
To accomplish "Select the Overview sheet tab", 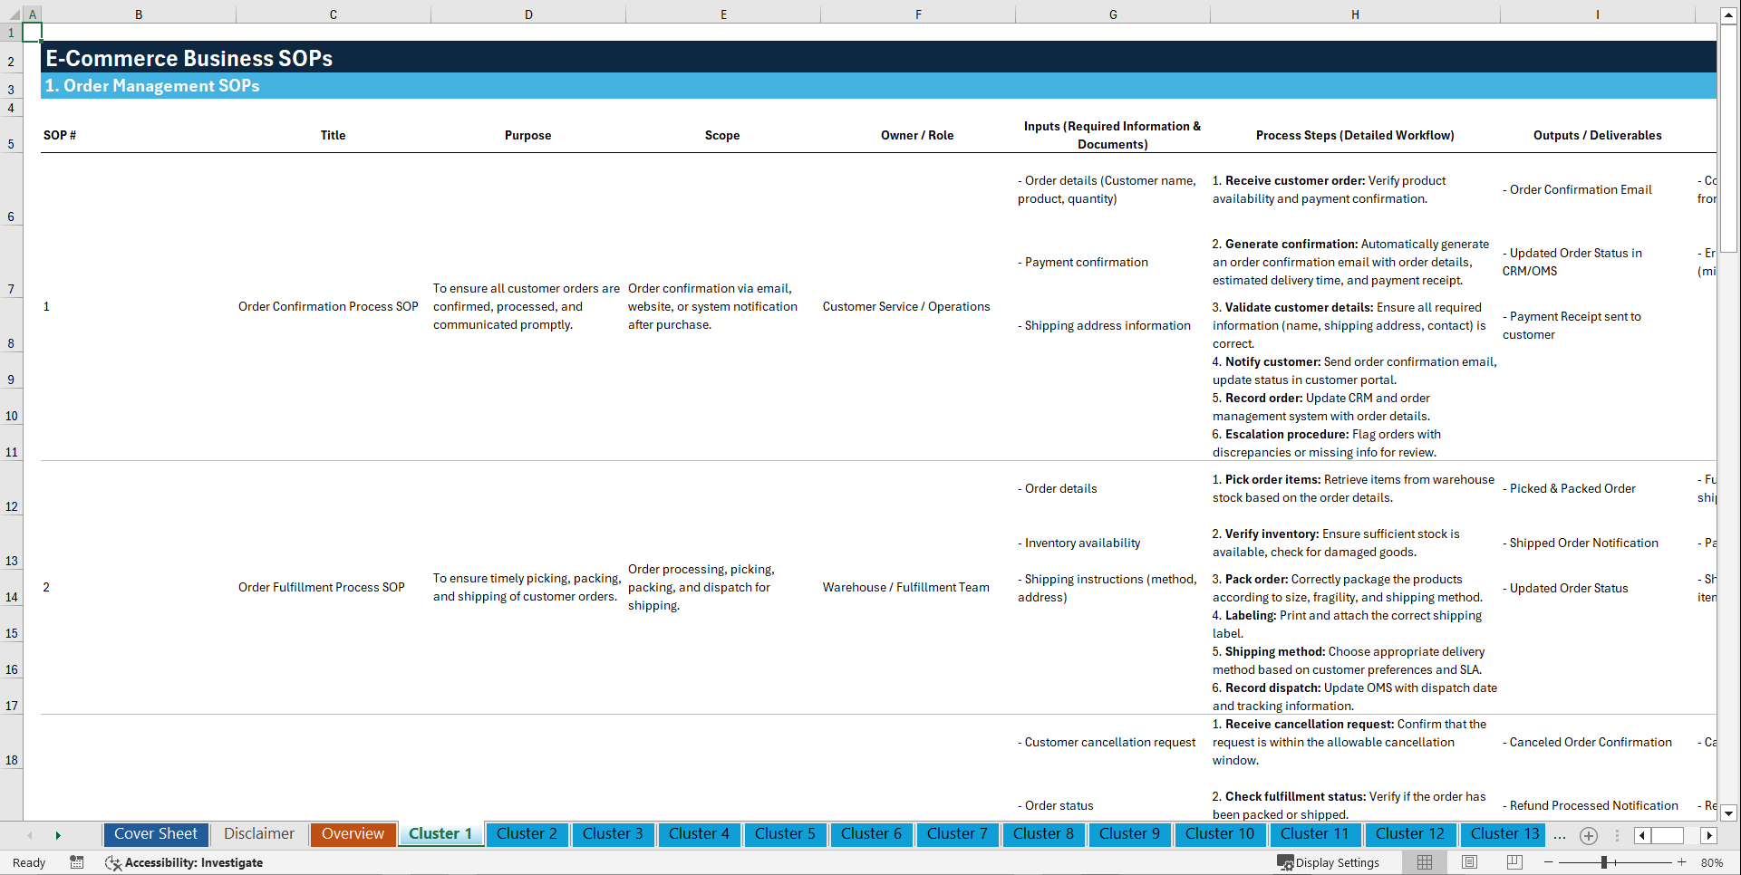I will [x=353, y=834].
